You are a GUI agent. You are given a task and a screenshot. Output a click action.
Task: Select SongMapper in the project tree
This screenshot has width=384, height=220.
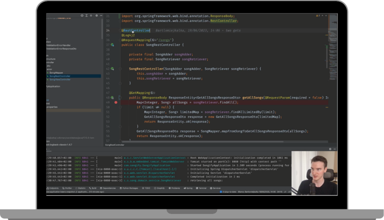(56, 73)
